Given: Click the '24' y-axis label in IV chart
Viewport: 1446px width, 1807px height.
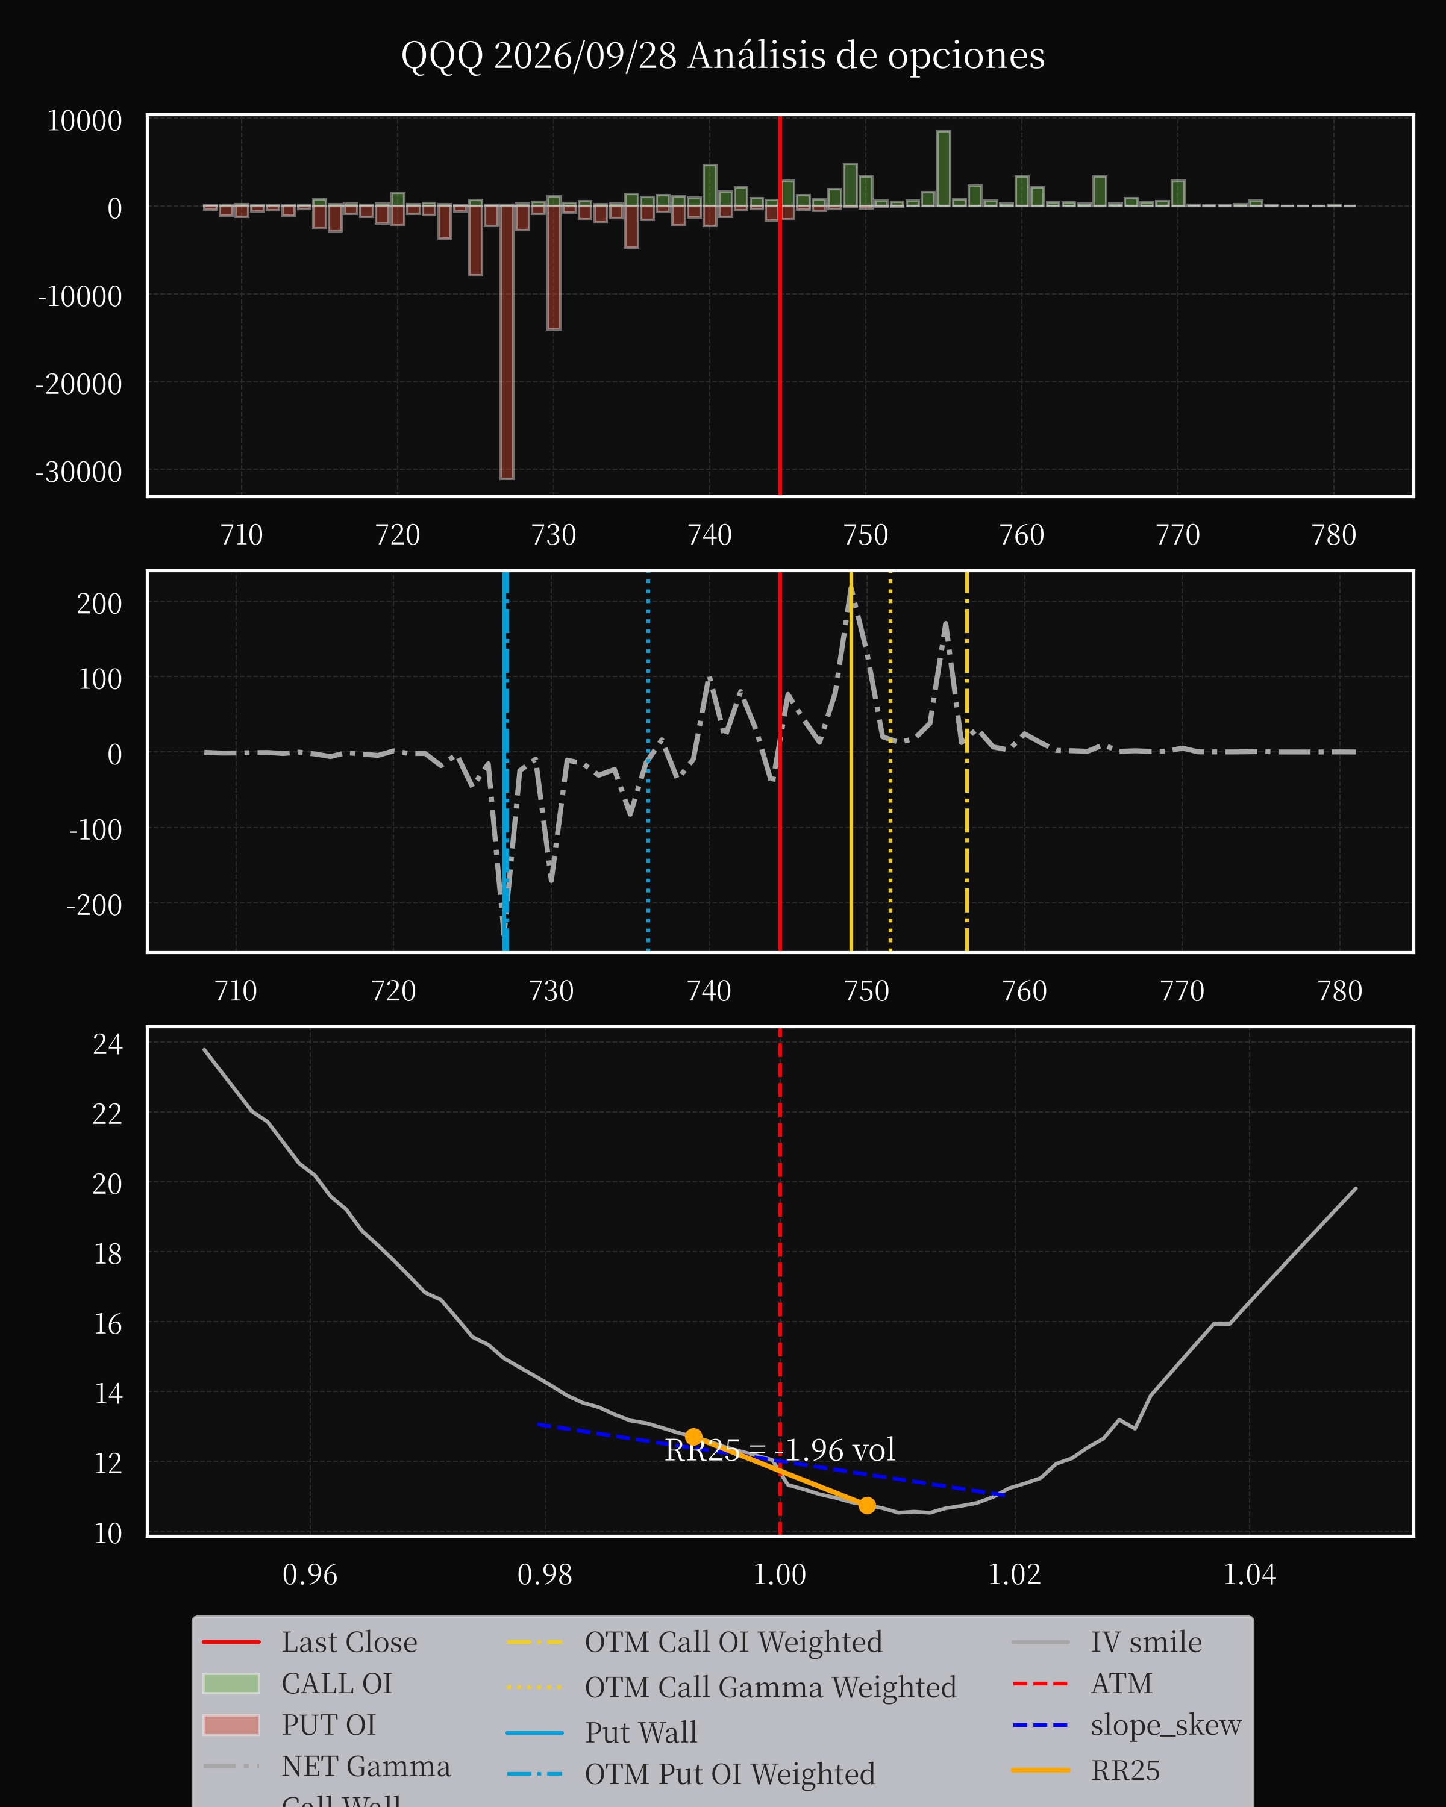Looking at the screenshot, I should click(x=108, y=1044).
